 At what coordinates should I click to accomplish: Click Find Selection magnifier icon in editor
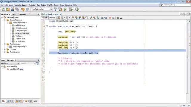click(73, 18)
